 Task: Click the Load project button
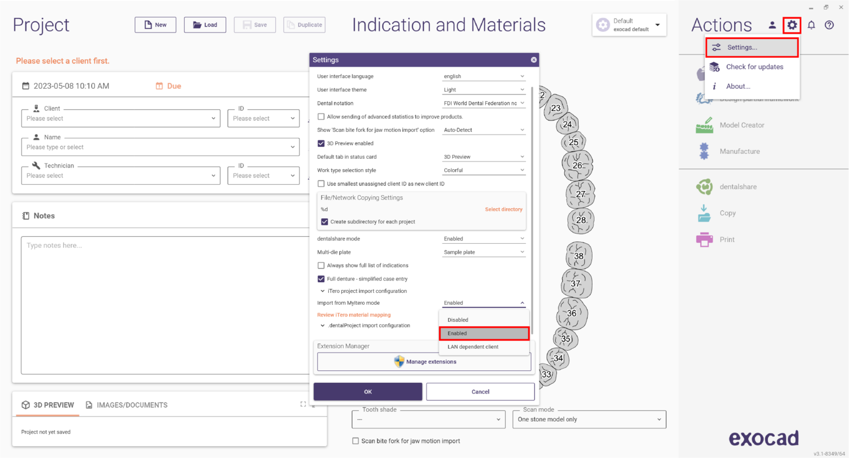(205, 25)
